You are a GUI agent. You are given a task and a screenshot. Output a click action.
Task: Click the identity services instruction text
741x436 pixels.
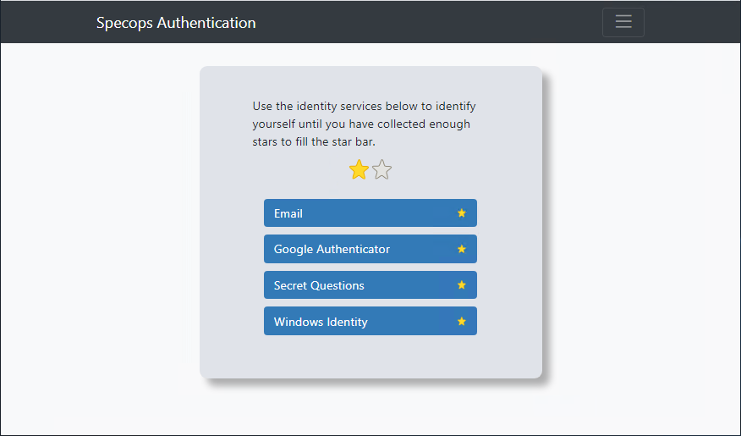point(364,124)
